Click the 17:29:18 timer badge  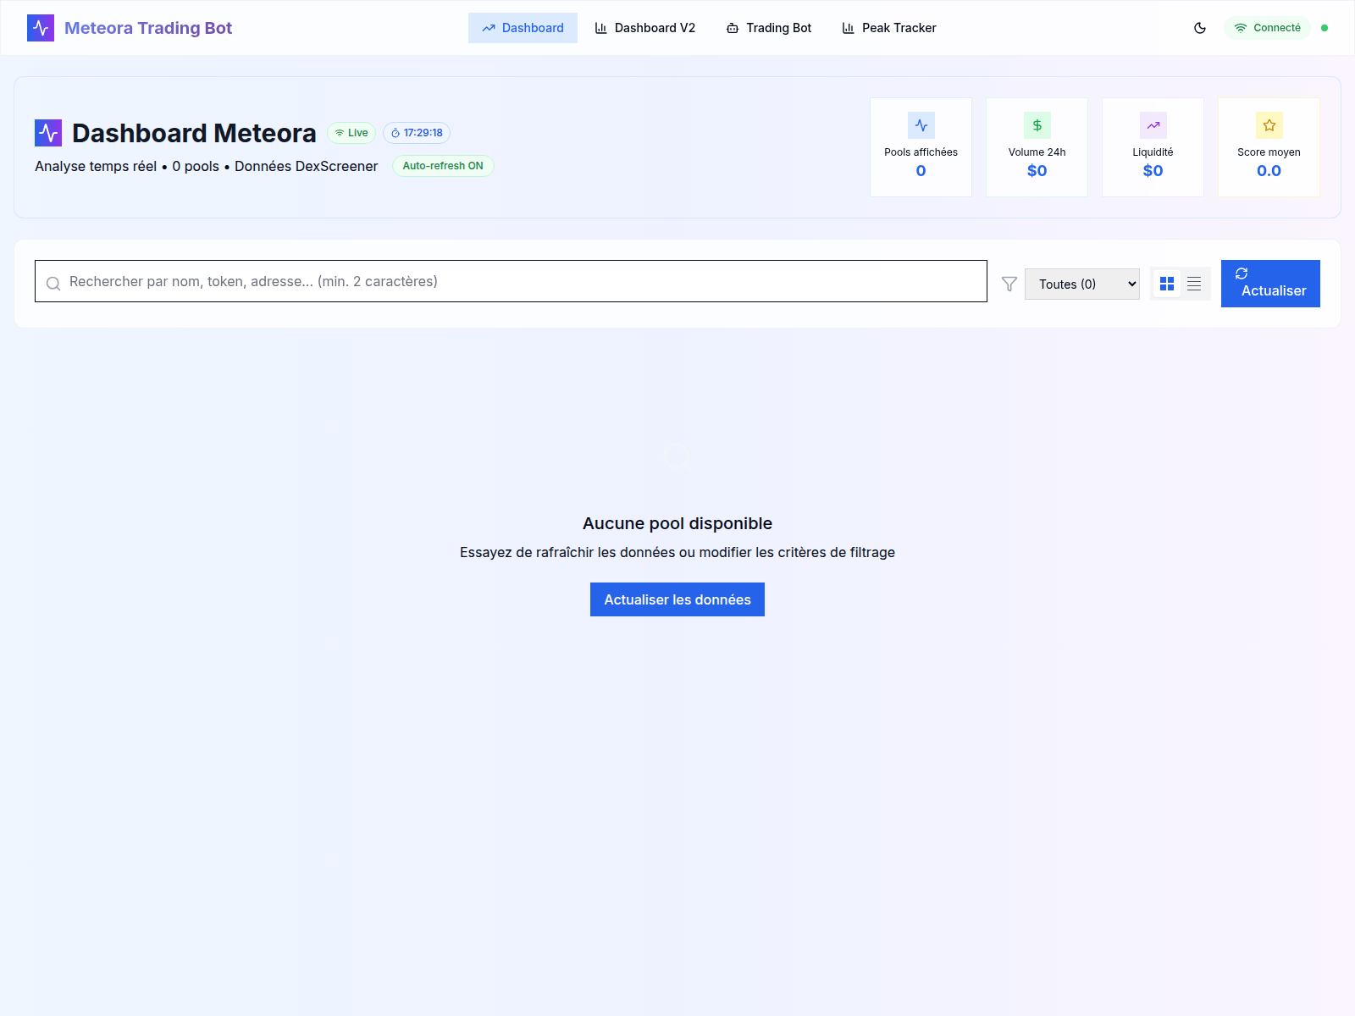[417, 133]
